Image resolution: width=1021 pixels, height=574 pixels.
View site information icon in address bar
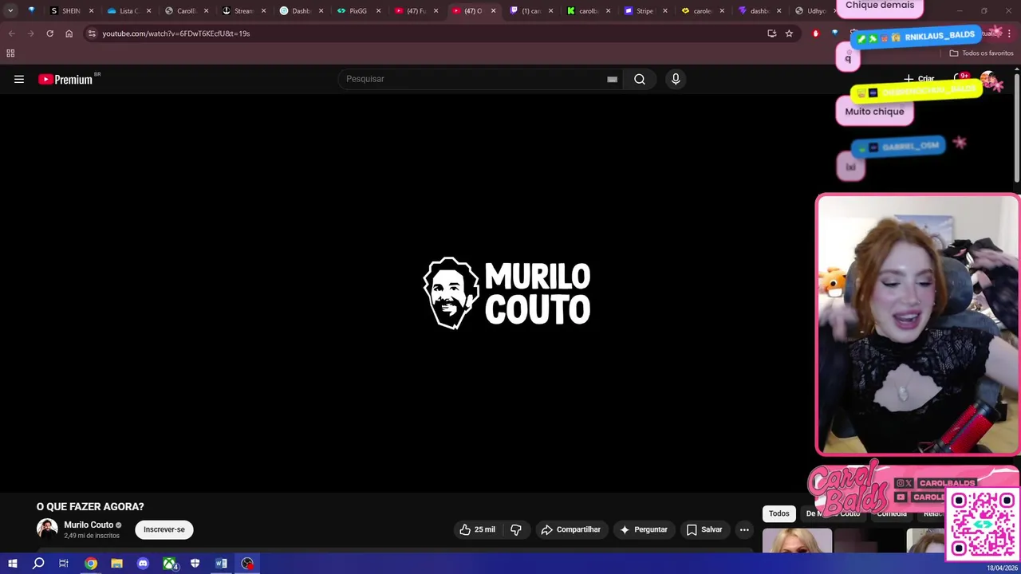coord(92,33)
